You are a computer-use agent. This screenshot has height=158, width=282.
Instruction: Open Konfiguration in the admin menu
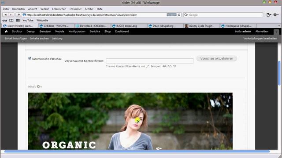77,31
